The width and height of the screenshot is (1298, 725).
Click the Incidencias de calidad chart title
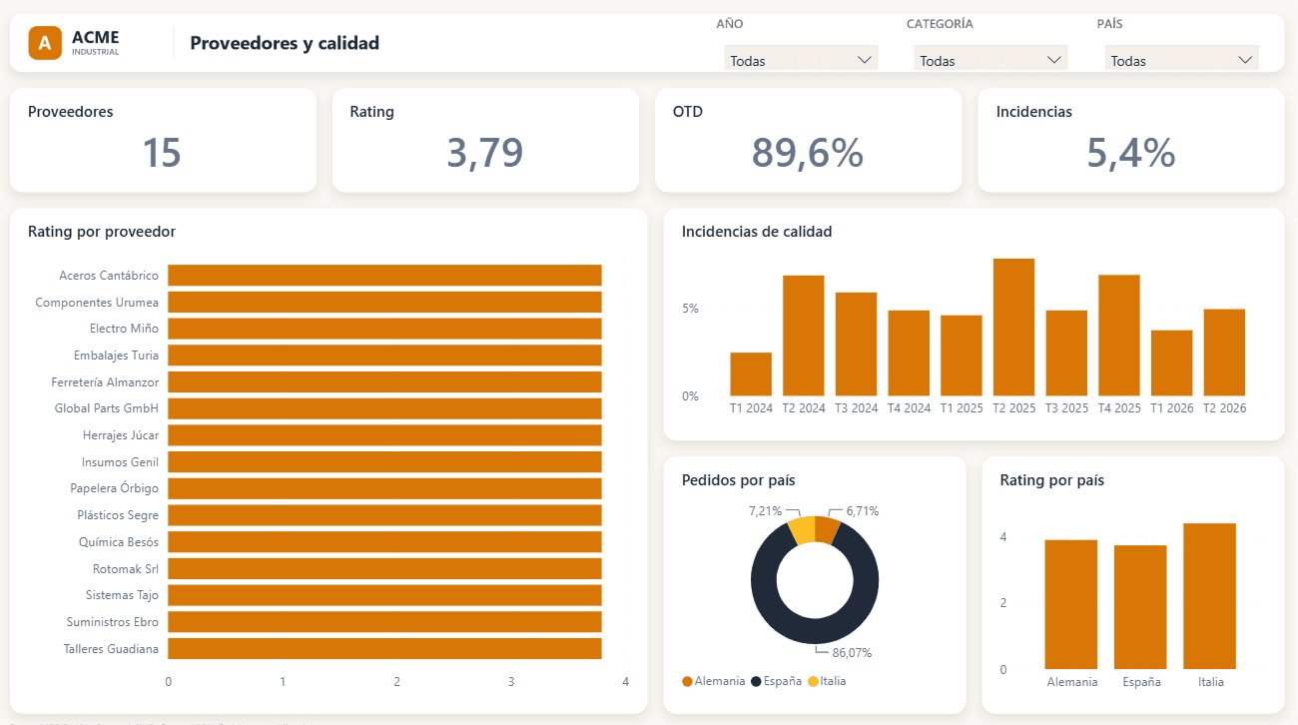pyautogui.click(x=757, y=232)
